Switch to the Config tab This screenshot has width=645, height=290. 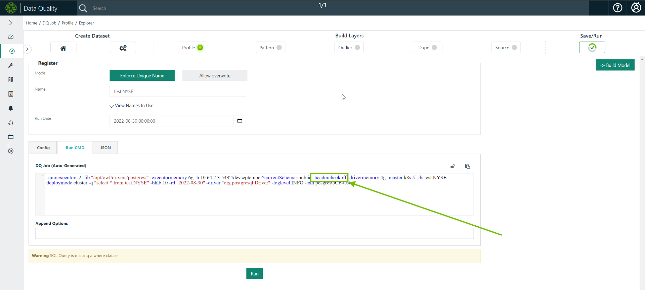pyautogui.click(x=43, y=148)
